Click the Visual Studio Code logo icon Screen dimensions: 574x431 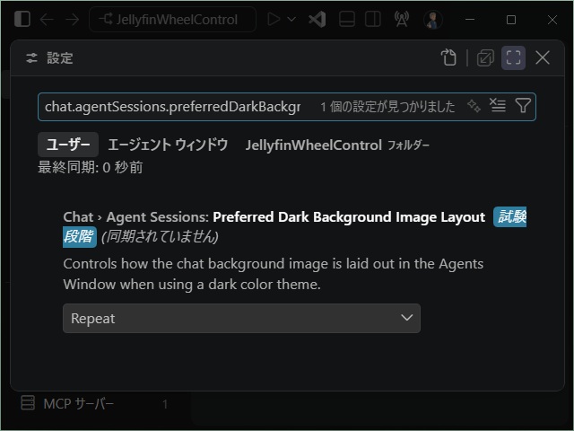[x=317, y=19]
